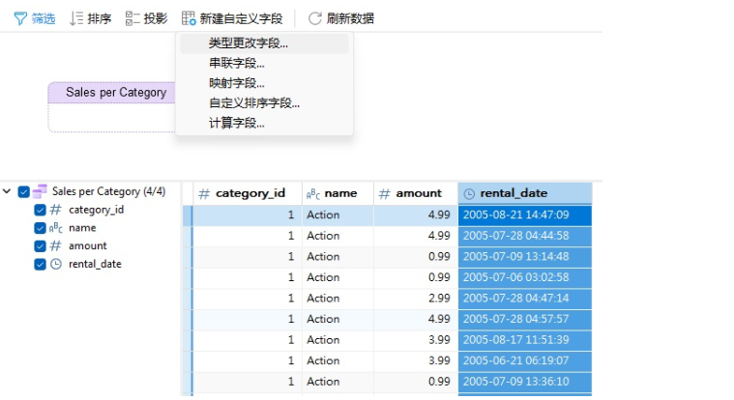
Task: Click the rental_date column header
Action: point(525,193)
